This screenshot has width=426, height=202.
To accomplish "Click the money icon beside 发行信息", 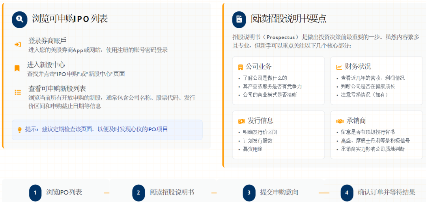I will coord(241,121).
